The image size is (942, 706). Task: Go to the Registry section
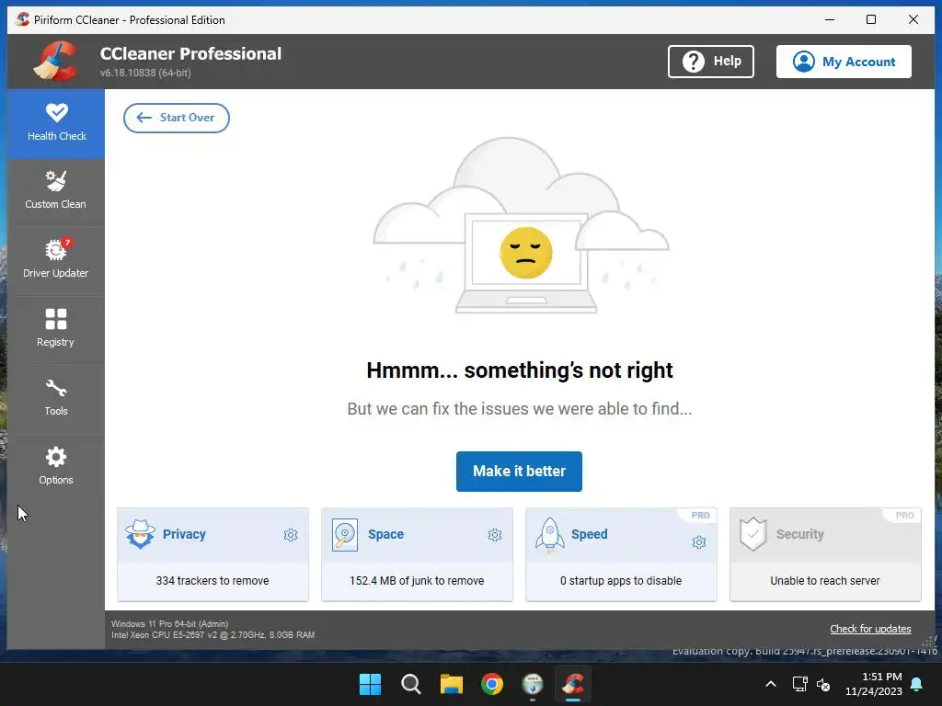pyautogui.click(x=56, y=330)
